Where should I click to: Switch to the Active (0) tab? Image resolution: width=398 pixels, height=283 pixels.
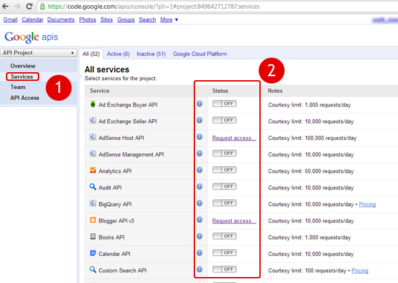(x=118, y=54)
